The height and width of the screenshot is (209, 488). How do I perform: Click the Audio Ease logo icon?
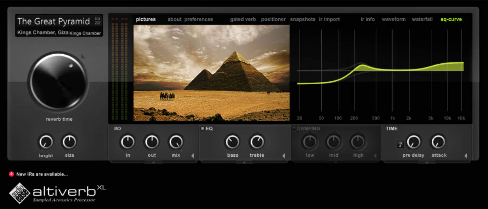tap(20, 193)
